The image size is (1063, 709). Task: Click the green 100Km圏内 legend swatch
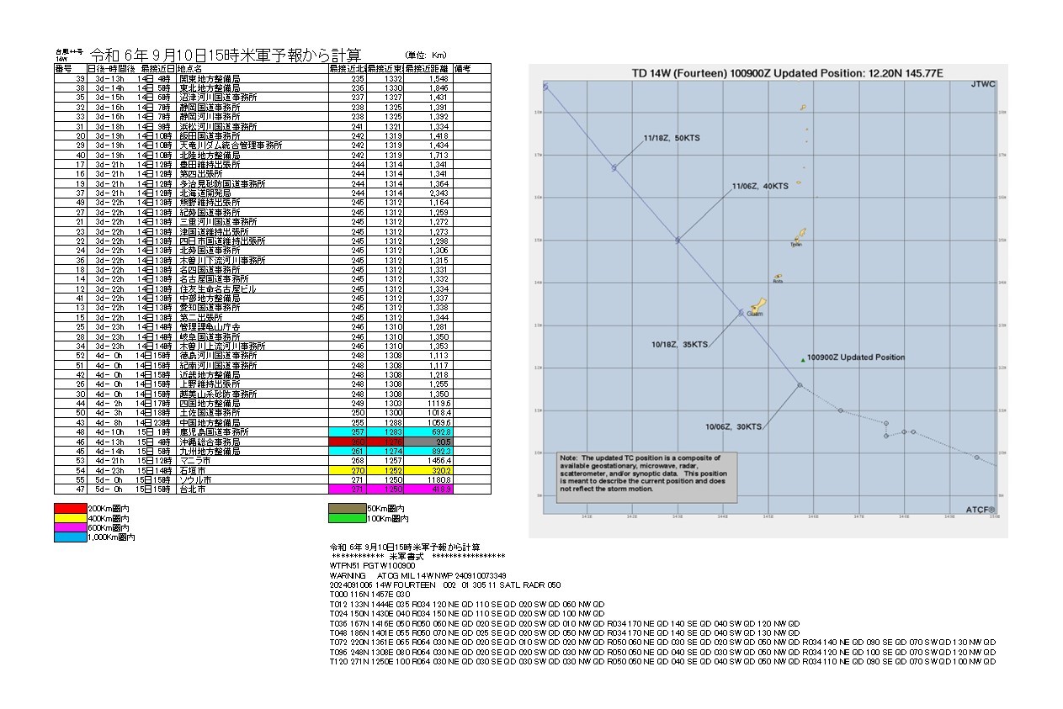click(348, 517)
